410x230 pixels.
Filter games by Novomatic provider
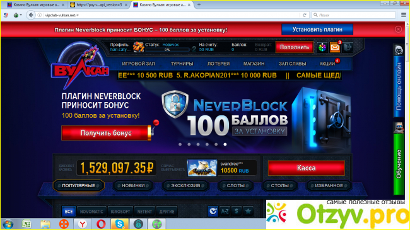coord(91,212)
